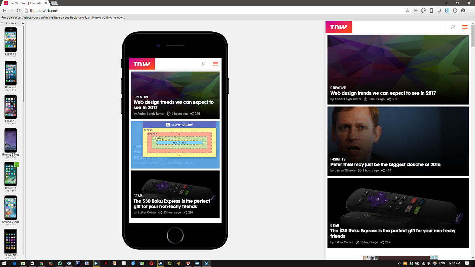Take a screenshot with the camera icon
The width and height of the screenshot is (475, 267).
click(463, 11)
